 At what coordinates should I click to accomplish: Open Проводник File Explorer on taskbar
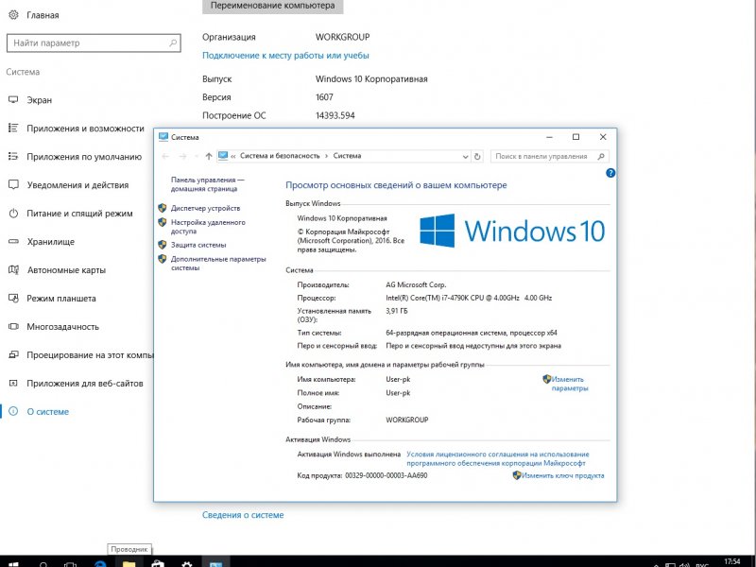point(129,563)
